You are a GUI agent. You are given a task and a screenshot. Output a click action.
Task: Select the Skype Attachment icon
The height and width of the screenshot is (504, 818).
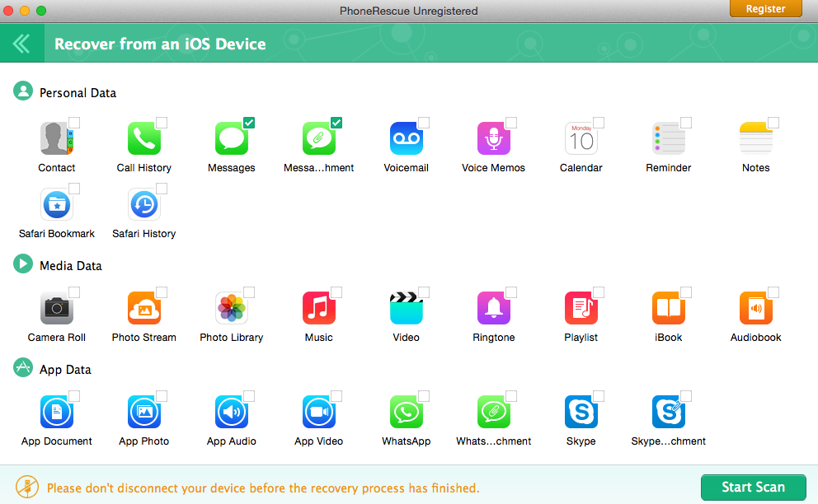point(668,412)
